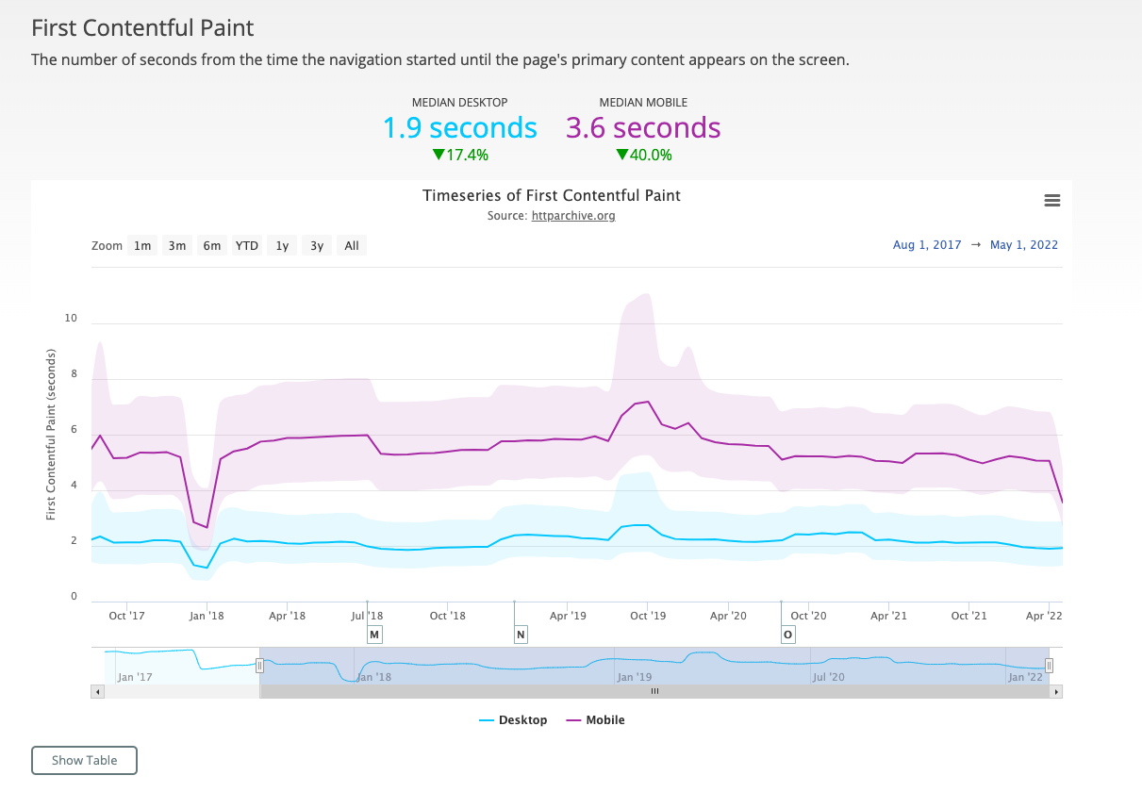
Task: Grab the right navigator range handle
Action: (1049, 666)
